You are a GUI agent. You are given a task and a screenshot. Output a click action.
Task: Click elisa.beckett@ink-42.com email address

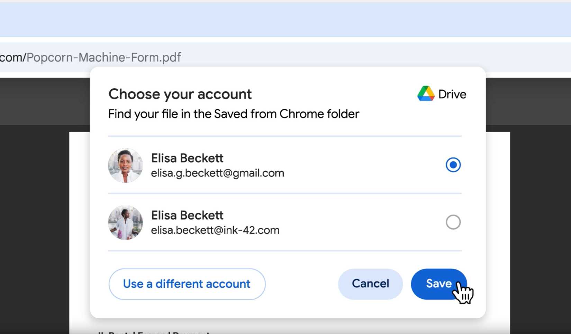coord(215,230)
